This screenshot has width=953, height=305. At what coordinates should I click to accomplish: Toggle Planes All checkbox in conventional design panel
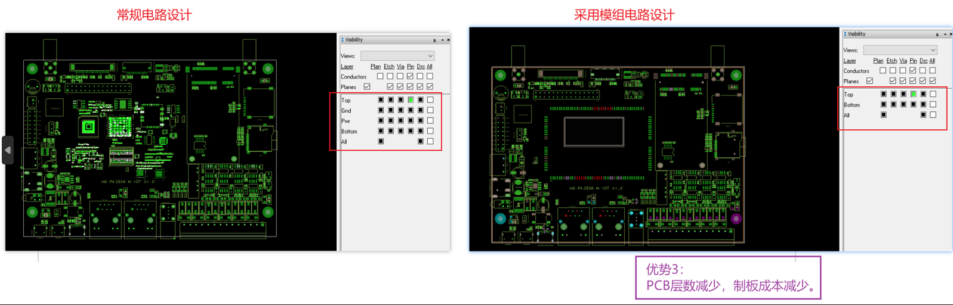[x=430, y=87]
